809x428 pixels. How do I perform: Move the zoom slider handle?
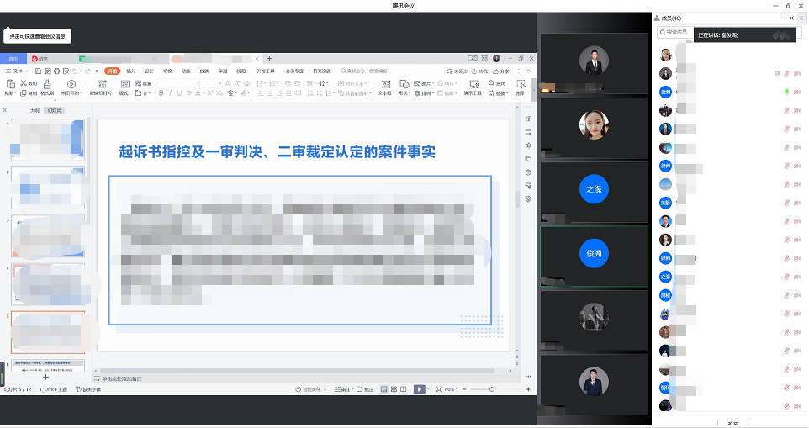tap(492, 389)
